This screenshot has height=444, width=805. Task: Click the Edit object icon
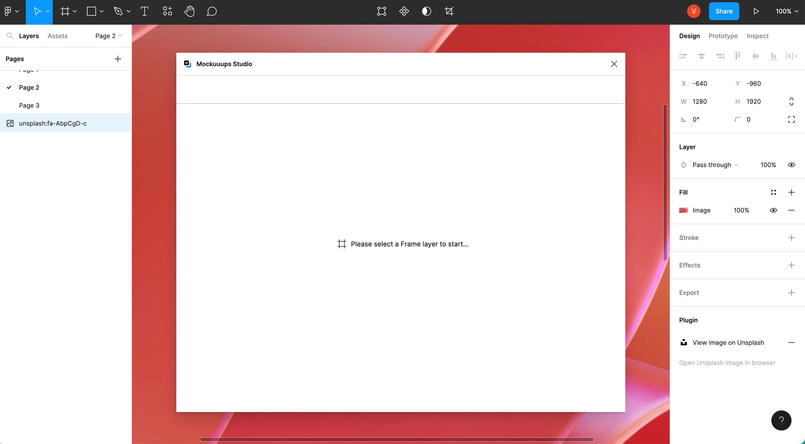pyautogui.click(x=381, y=11)
